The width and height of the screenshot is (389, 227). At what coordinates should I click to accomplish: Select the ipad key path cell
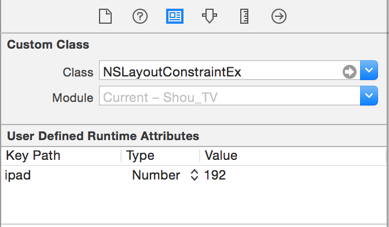(61, 175)
